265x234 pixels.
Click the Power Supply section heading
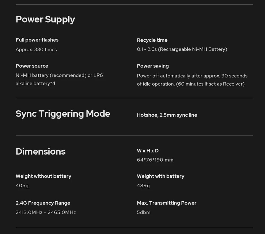coord(45,20)
